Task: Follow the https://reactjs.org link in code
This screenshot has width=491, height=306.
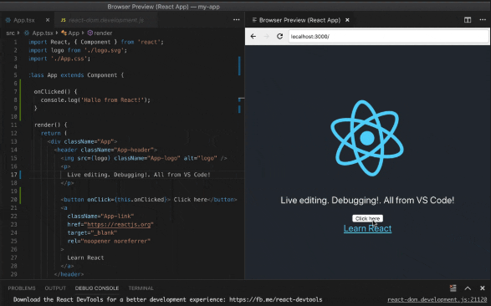Action: (x=119, y=225)
